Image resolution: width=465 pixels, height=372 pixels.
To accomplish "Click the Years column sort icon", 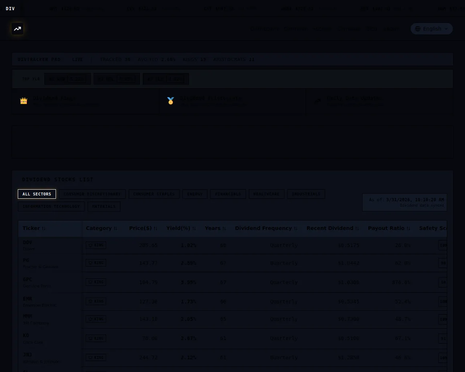I will tap(224, 229).
